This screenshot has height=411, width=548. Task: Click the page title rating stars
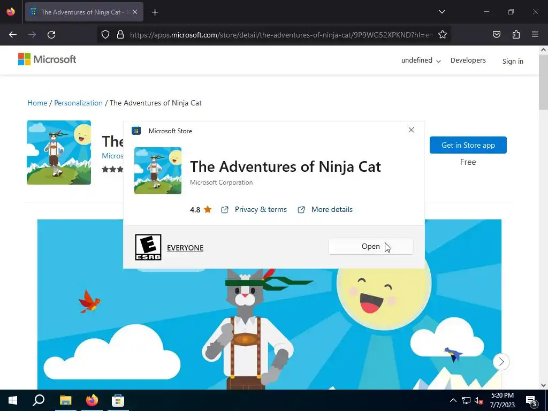[x=112, y=169]
